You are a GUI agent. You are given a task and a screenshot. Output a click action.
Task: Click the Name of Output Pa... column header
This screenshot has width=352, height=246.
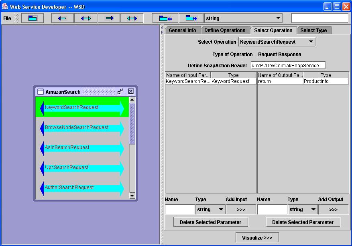click(280, 75)
